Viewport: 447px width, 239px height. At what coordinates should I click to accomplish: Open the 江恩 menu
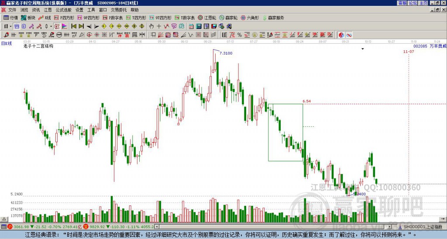tap(48, 10)
